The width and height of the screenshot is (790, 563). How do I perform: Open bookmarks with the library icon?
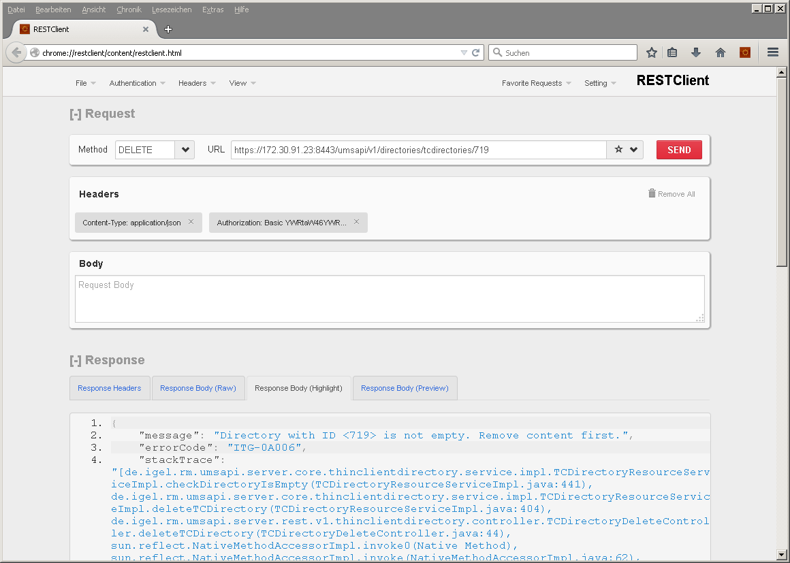673,52
